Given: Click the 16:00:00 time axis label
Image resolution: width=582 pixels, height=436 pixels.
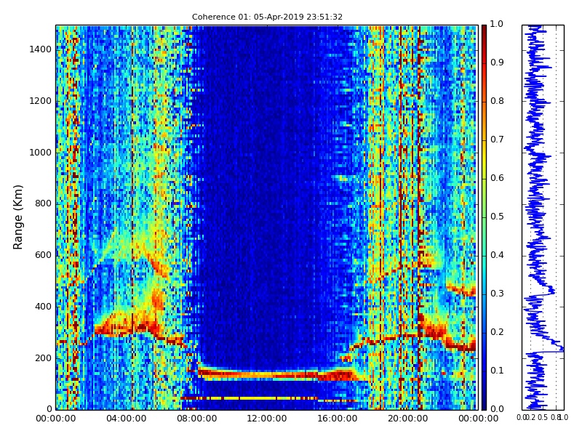Looking at the screenshot, I should coord(338,419).
